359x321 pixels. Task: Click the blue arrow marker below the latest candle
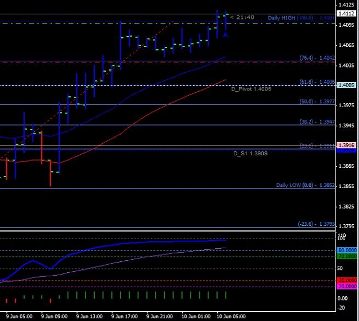[x=226, y=35]
